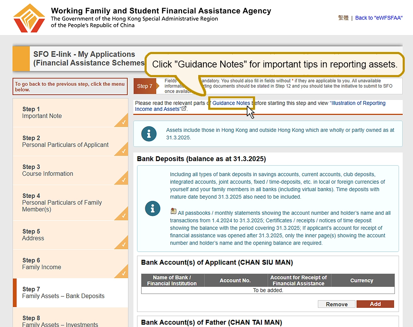413x327 pixels.
Task: Open Step 8 Family Assets – Investments
Action: tap(70, 317)
